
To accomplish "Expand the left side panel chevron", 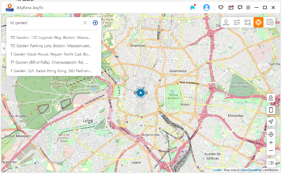I will coord(4,48).
